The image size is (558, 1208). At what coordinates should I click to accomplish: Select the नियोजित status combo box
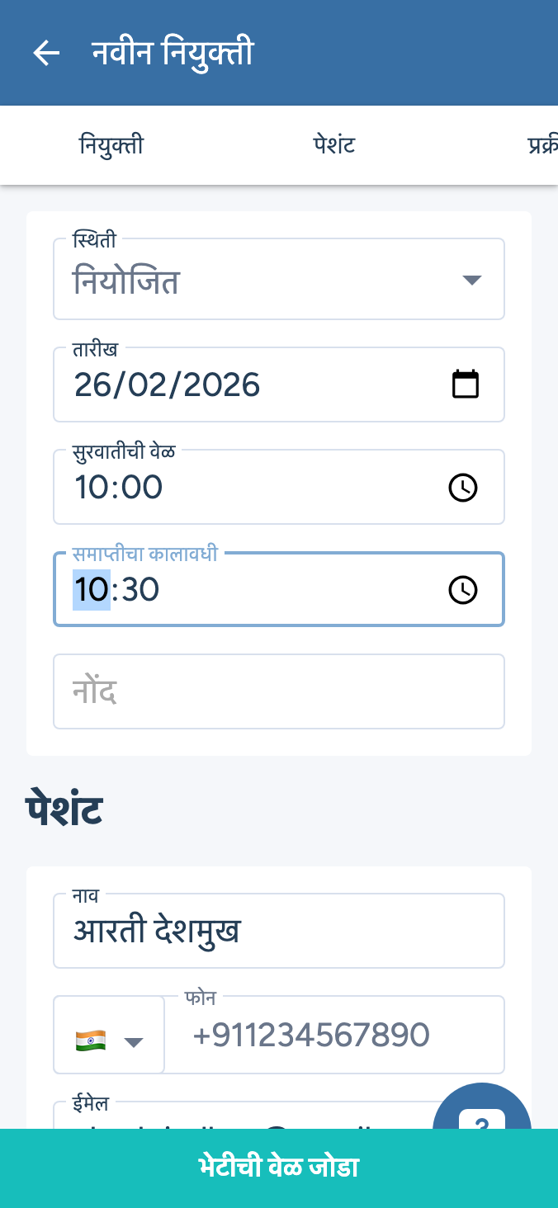[x=248, y=281]
